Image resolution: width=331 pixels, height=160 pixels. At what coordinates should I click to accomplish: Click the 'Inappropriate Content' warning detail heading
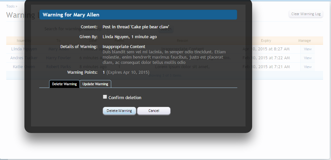(124, 46)
